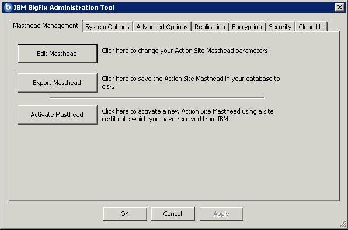Click the Activate Masthead description text
The image size is (348, 230).
coord(187,115)
